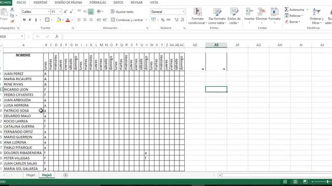Open the Calibri font name dropdown
The height and width of the screenshot is (186, 332).
coord(49,12)
